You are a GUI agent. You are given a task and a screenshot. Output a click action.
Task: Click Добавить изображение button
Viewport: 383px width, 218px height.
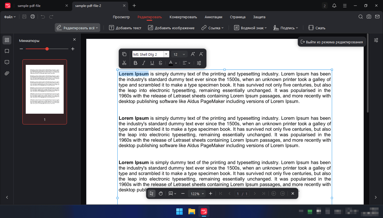click(171, 28)
